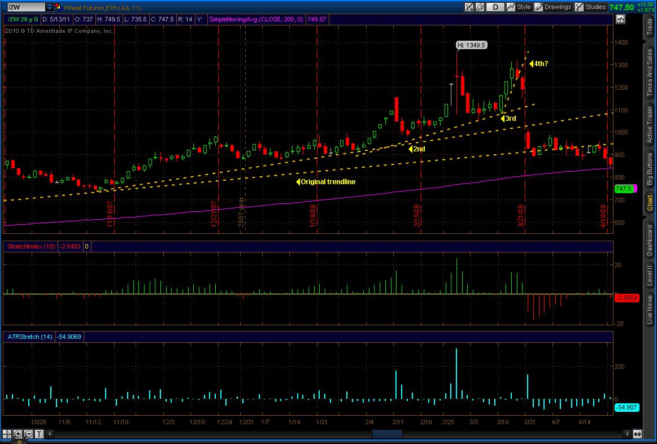Click the Drawings pencil icon
This screenshot has height=444, width=657.
539,7
